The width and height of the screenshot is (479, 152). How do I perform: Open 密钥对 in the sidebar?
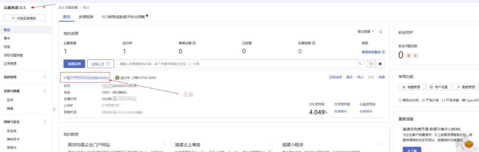pyautogui.click(x=12, y=147)
